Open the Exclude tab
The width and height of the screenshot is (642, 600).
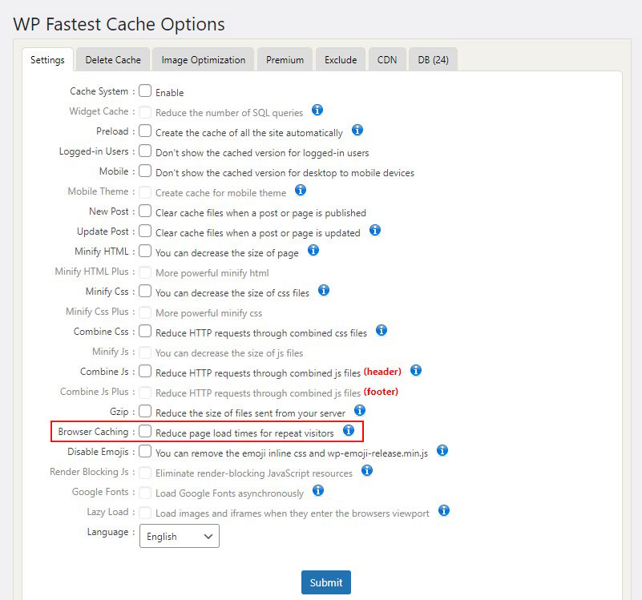[x=341, y=60]
